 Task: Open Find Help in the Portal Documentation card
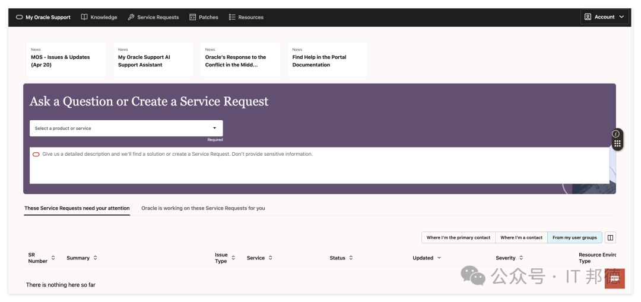pyautogui.click(x=328, y=59)
